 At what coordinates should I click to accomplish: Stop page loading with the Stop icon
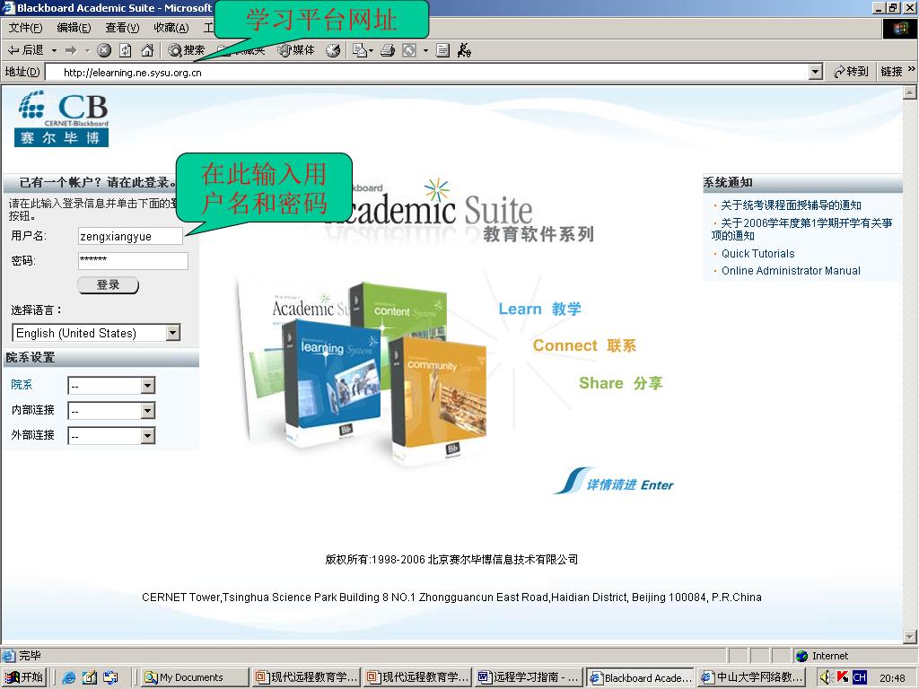click(104, 50)
